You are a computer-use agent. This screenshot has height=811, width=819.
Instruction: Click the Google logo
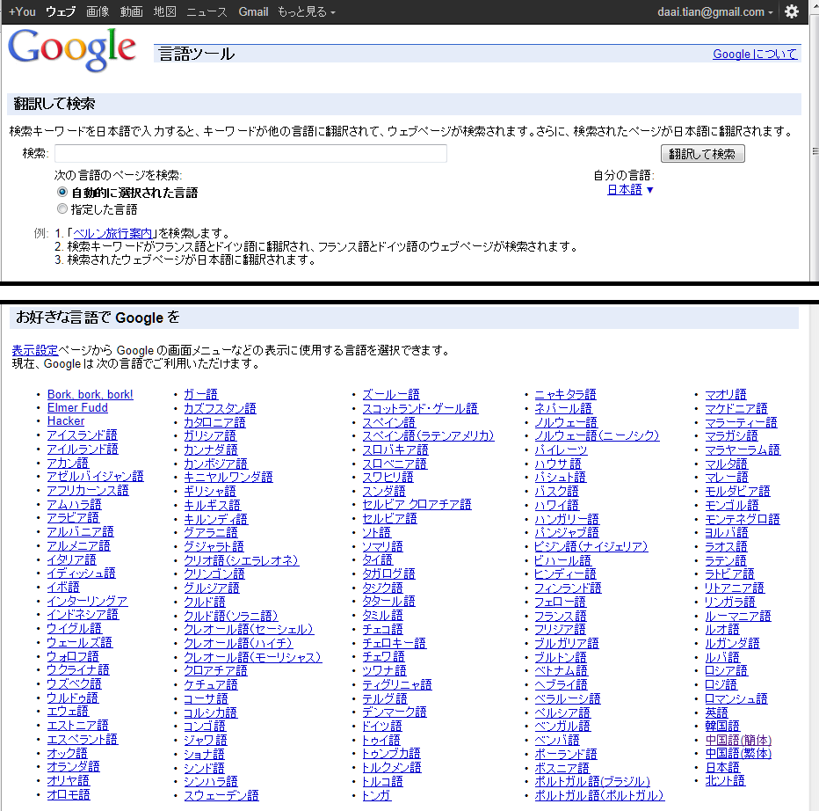pos(72,49)
